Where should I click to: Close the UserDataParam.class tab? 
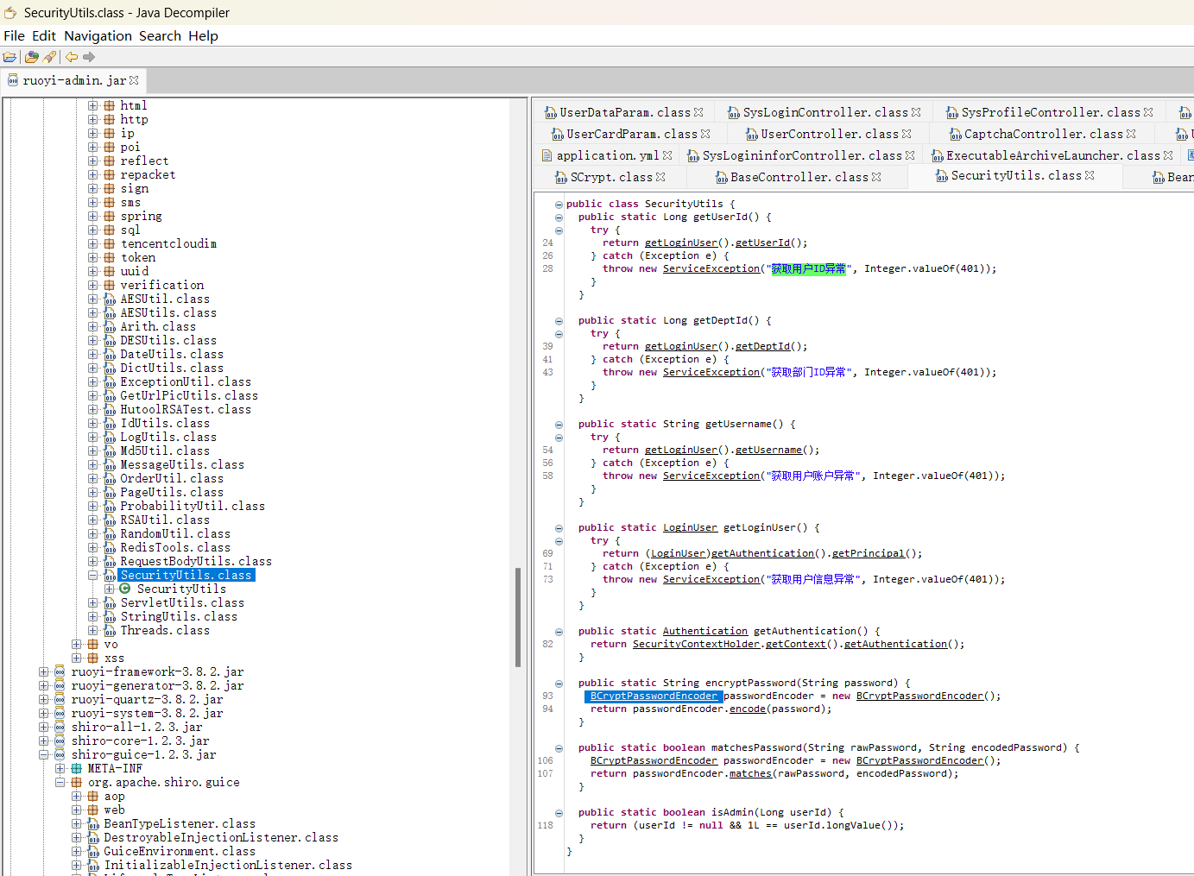[698, 112]
